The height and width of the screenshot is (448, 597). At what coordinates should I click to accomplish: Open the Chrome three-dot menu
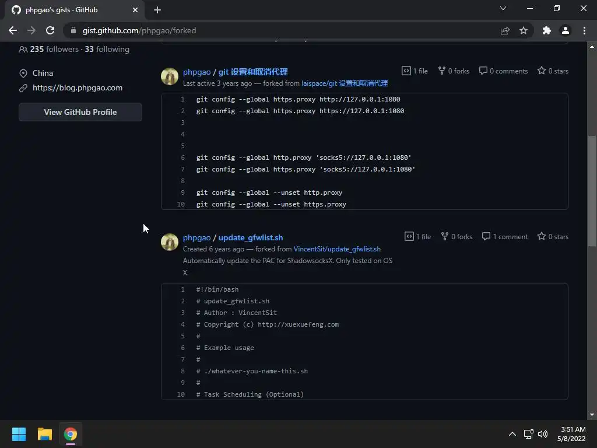point(584,30)
